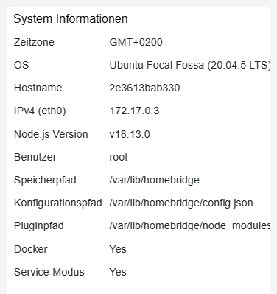Click the config.json configuration path
This screenshot has width=277, height=294.
coord(181,203)
